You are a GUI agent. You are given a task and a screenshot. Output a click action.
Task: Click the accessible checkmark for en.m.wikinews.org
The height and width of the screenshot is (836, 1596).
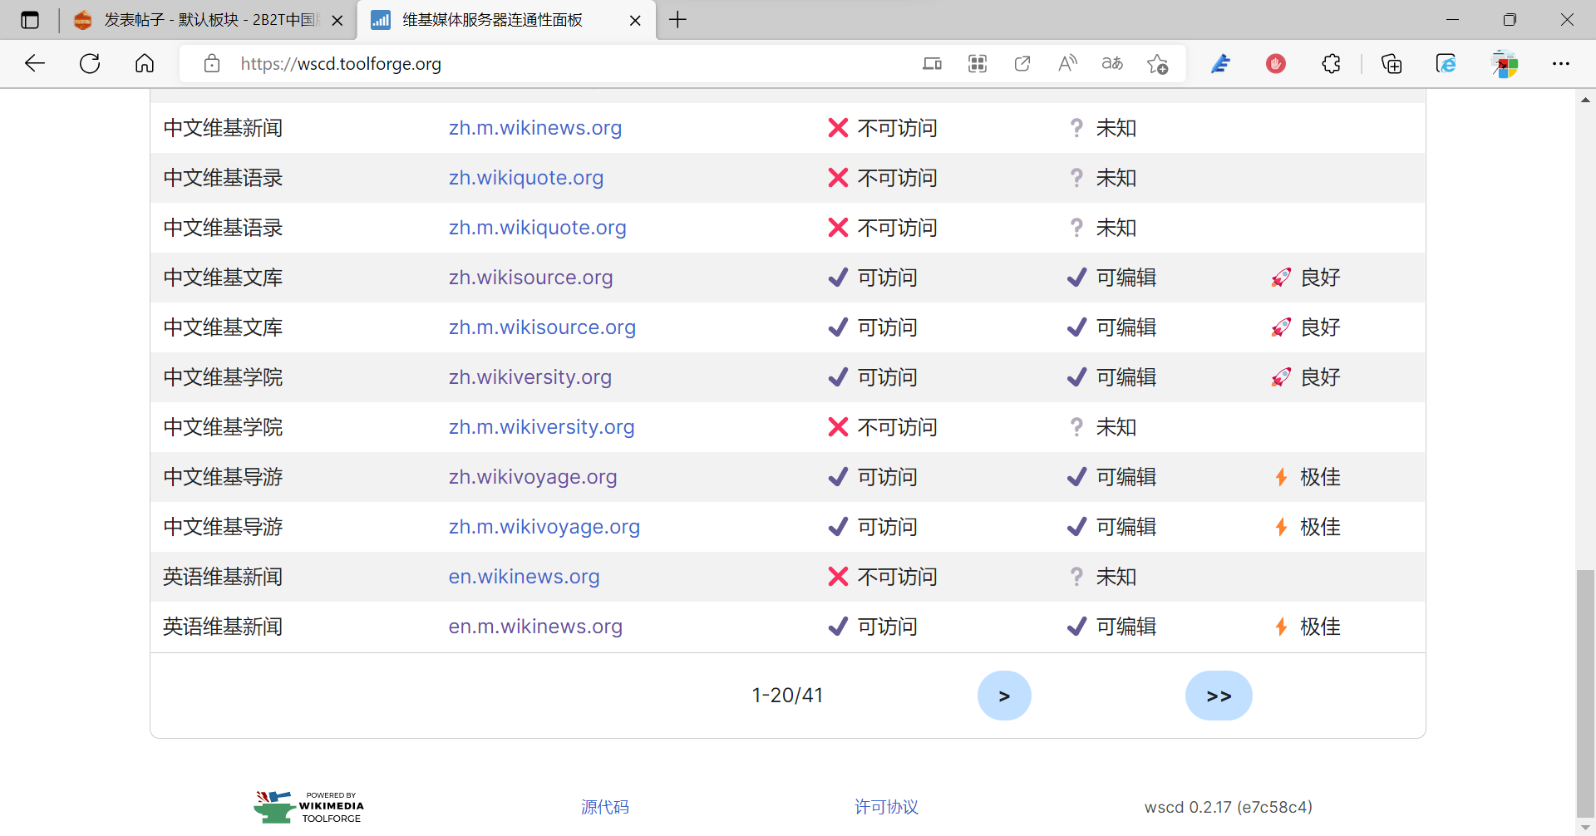838,627
